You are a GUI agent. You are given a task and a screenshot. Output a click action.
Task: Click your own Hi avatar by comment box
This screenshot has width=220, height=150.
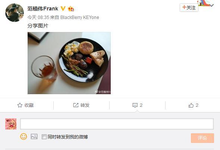pos(11,124)
